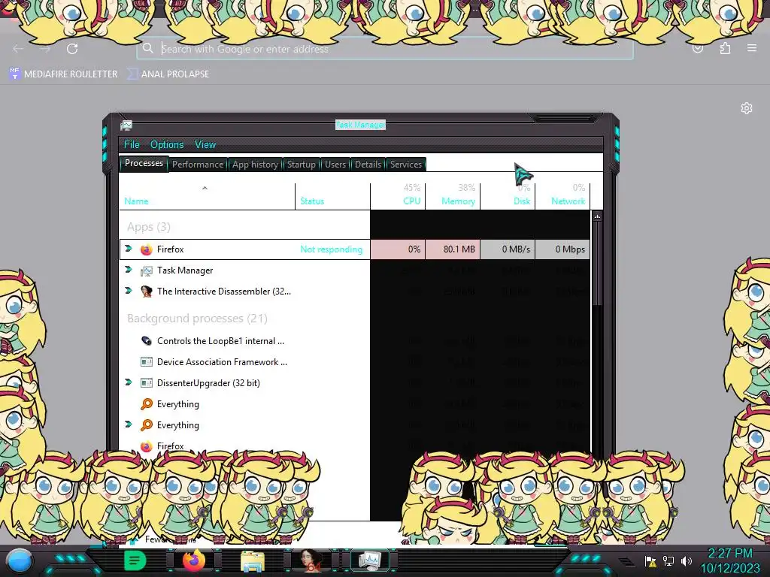The width and height of the screenshot is (770, 577).
Task: Switch to the Details tab
Action: (368, 165)
